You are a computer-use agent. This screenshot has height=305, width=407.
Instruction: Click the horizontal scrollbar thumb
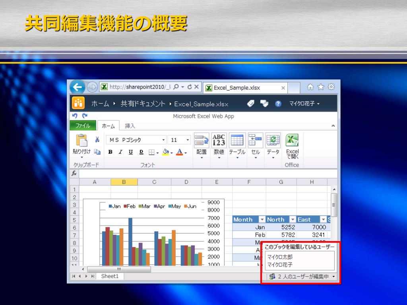coord(119,269)
